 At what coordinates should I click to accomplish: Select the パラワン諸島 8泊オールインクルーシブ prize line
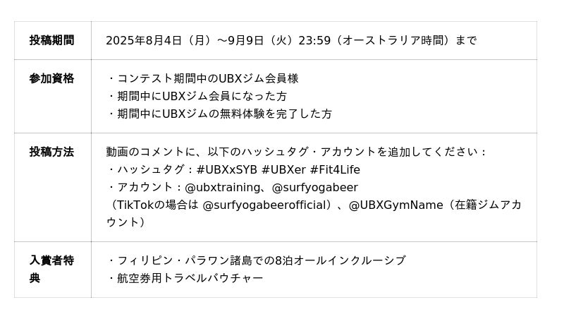pos(256,260)
